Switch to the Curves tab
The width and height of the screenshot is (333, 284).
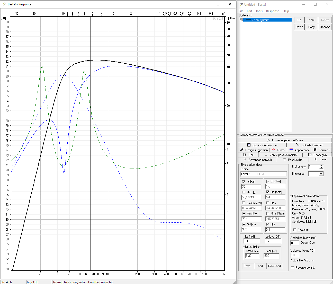click(x=278, y=150)
